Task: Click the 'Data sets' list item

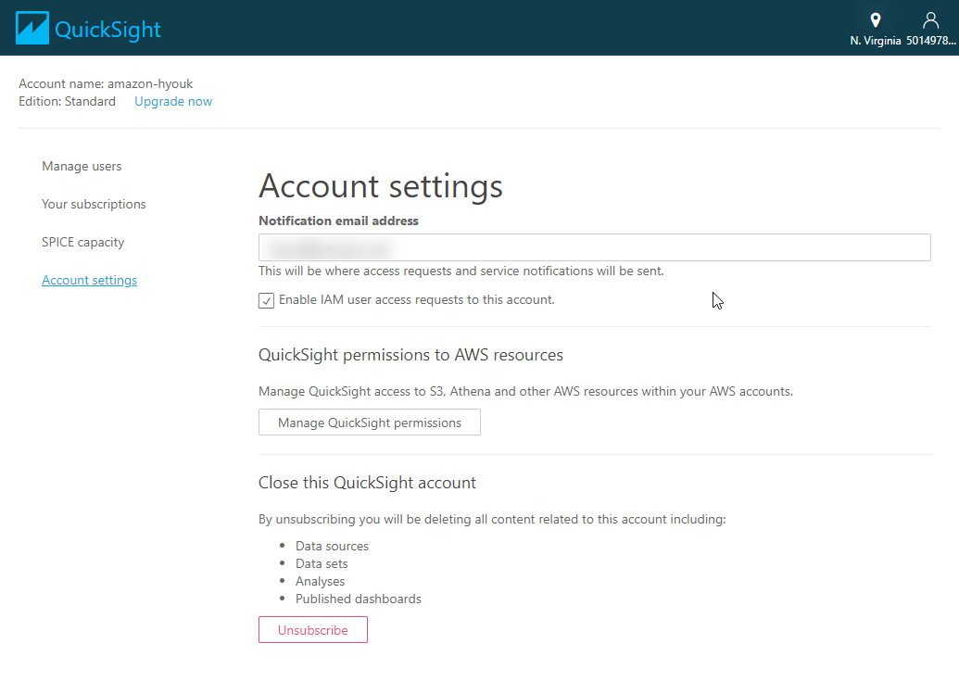Action: click(322, 563)
